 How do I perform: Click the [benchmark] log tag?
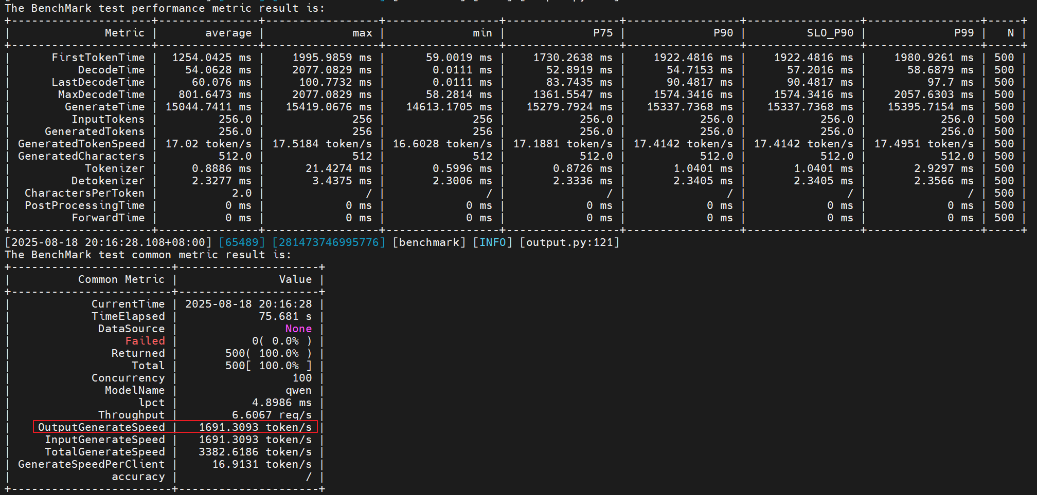tap(429, 242)
